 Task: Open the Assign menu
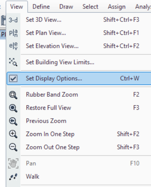(x=117, y=6)
